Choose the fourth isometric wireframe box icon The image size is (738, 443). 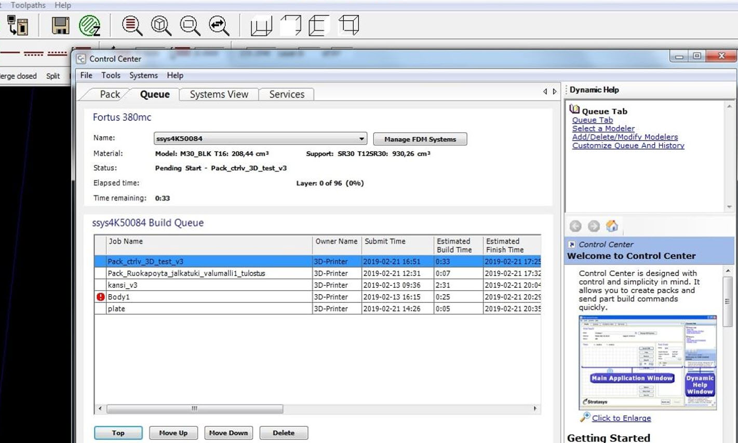(348, 25)
